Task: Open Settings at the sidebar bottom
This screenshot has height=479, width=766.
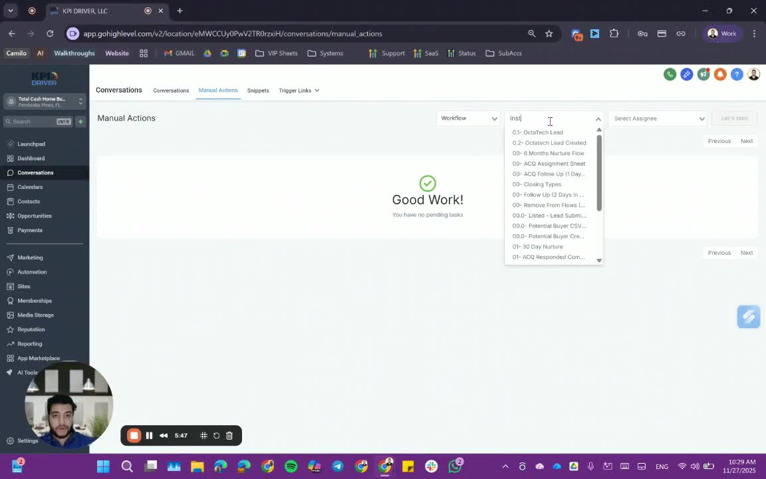Action: pos(23,441)
